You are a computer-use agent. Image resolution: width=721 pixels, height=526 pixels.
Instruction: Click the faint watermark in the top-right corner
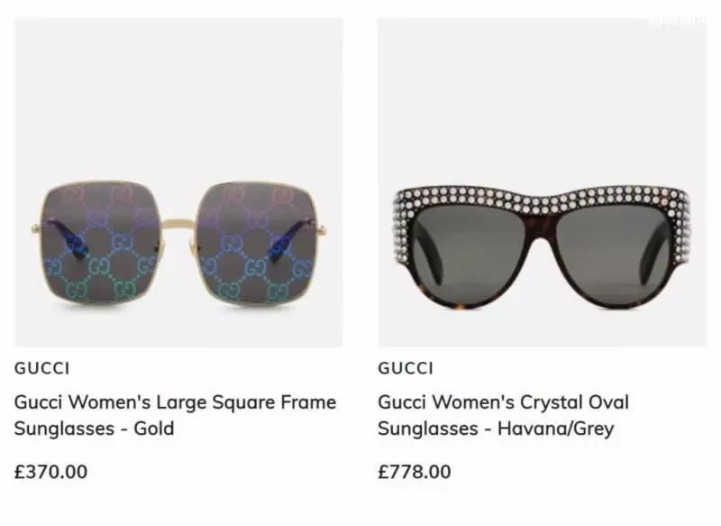pyautogui.click(x=678, y=21)
